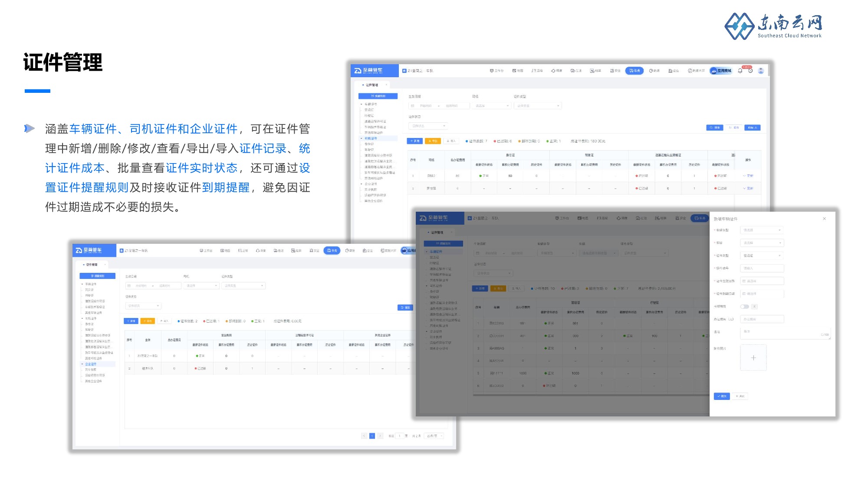Click blue 搜索 button in driver certificates window
Image resolution: width=868 pixels, height=488 pixels.
[x=715, y=128]
